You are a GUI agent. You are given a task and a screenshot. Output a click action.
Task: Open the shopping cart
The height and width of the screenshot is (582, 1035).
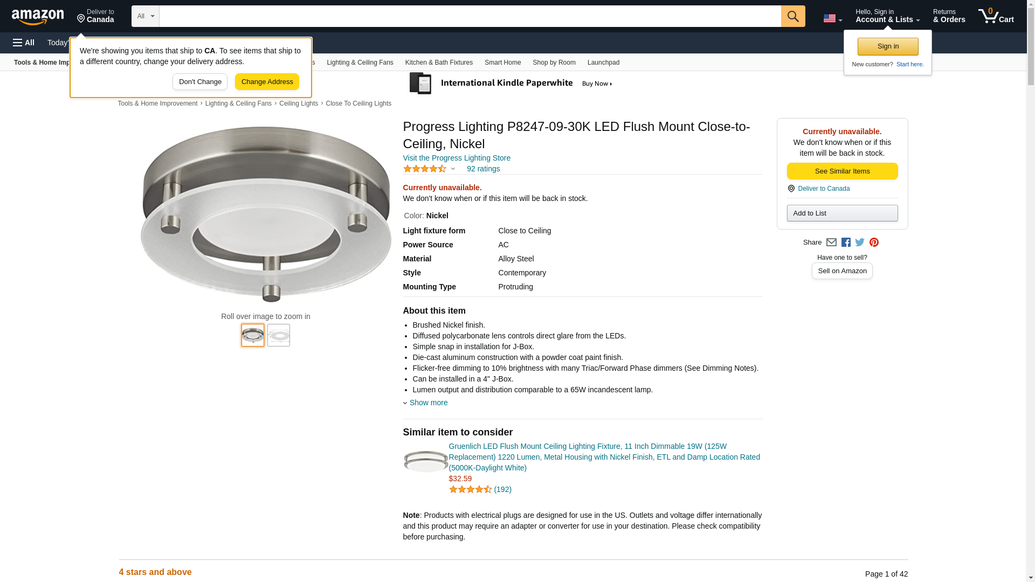tap(996, 16)
